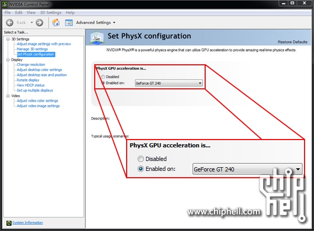Click the NVIDIA Control Panel title icon
314x231 pixels.
pyautogui.click(x=5, y=4)
